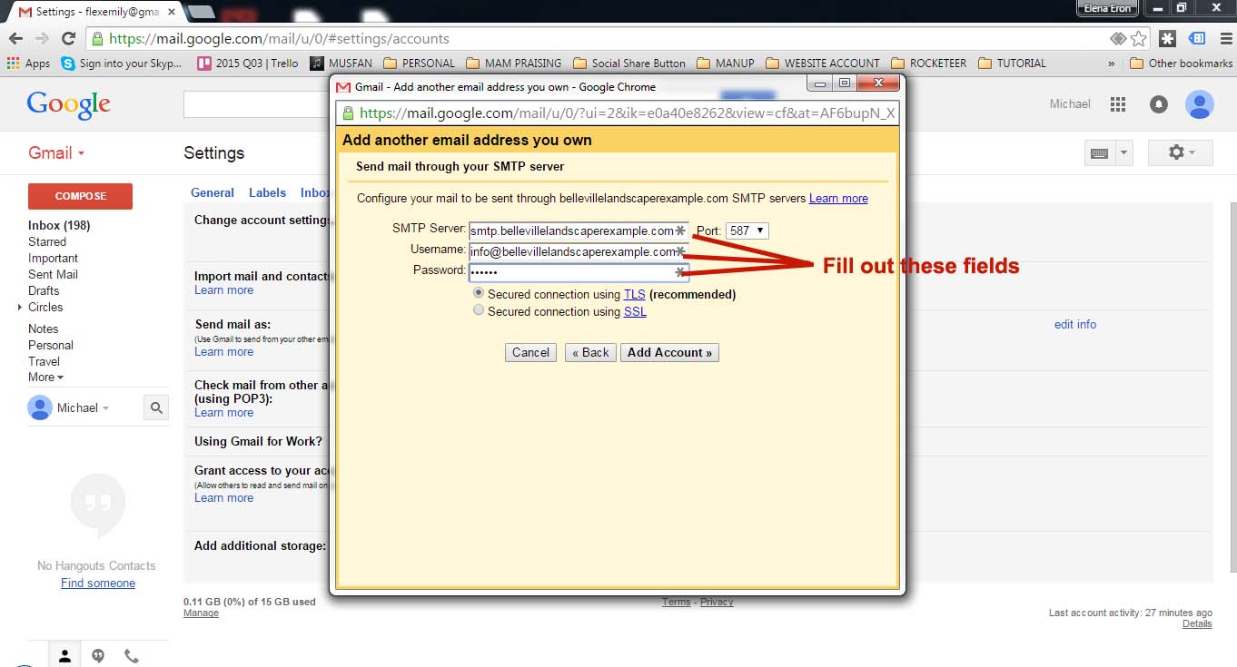
Task: Open the Port 587 dropdown
Action: (747, 231)
